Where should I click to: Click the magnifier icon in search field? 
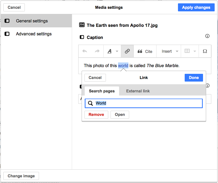[x=90, y=103]
